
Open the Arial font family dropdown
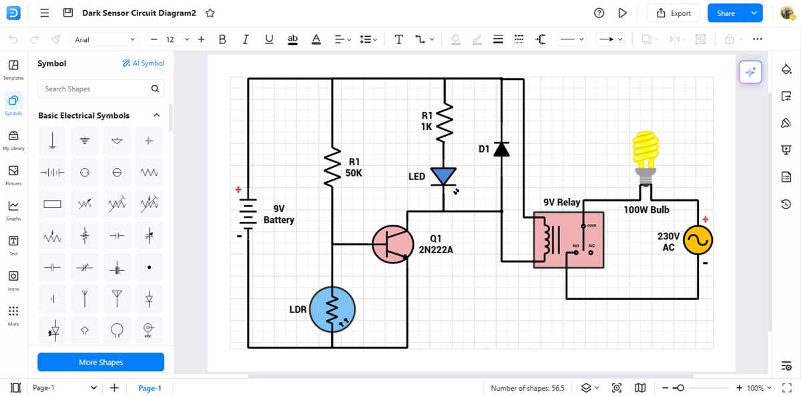click(105, 39)
